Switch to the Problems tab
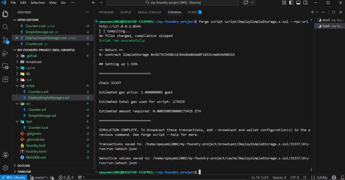The width and height of the screenshot is (345, 180). coord(106,12)
